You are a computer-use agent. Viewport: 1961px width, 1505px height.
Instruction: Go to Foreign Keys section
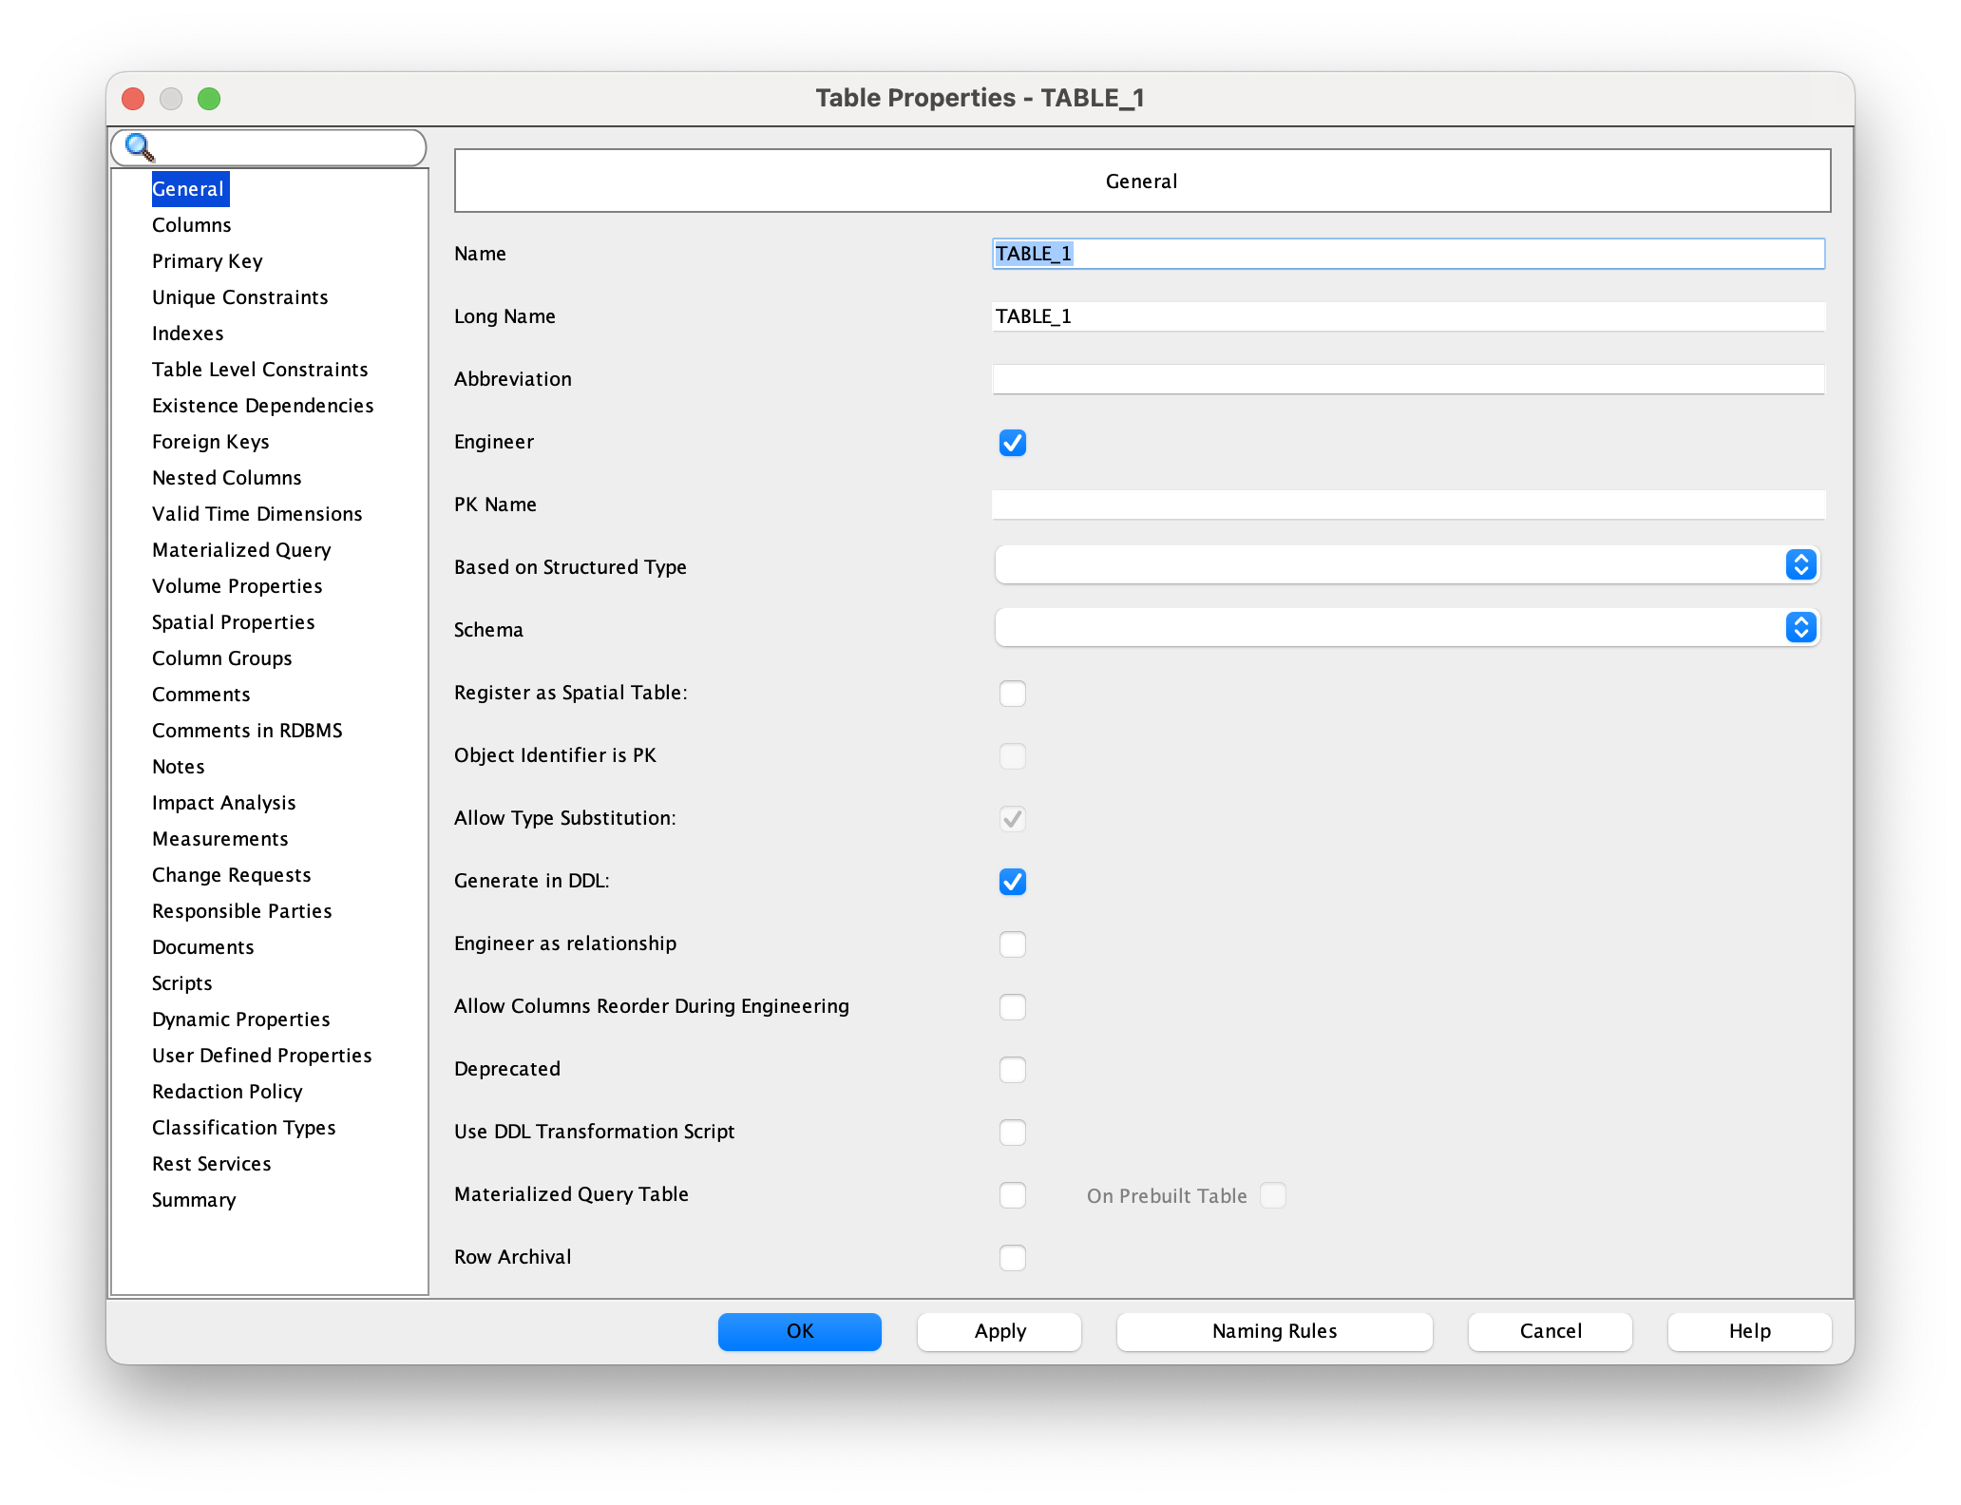click(210, 442)
